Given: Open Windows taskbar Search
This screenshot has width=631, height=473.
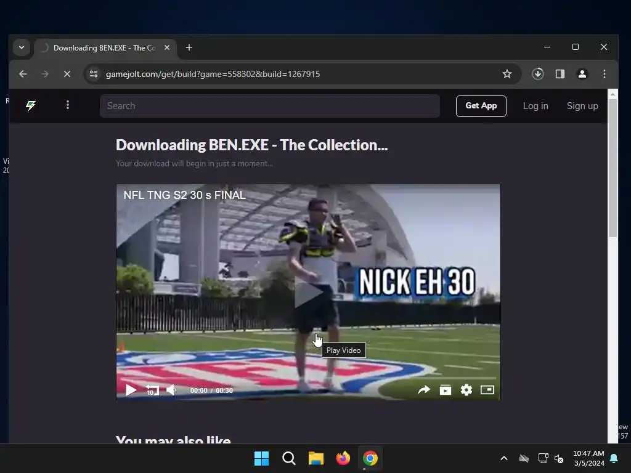Looking at the screenshot, I should (x=288, y=458).
